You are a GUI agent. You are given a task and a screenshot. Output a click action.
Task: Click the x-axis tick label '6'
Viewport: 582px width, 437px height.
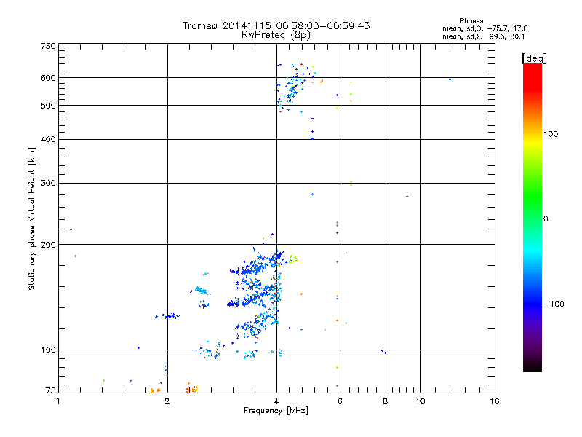tap(340, 401)
